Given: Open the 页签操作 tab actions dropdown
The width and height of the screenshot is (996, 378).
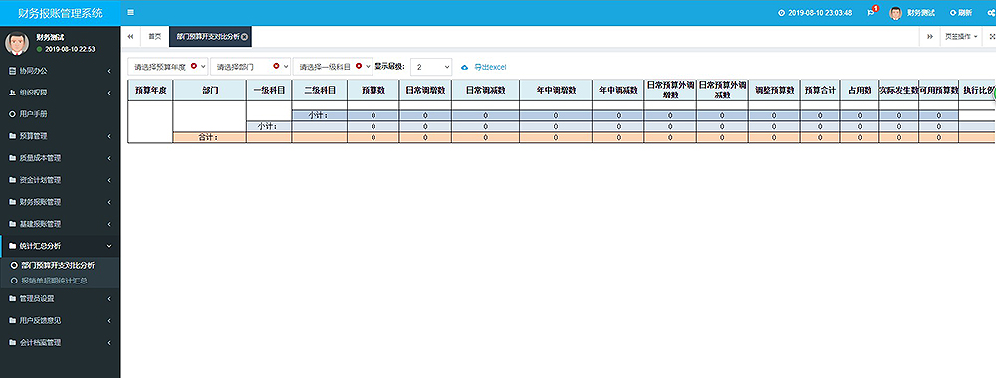Looking at the screenshot, I should [960, 37].
